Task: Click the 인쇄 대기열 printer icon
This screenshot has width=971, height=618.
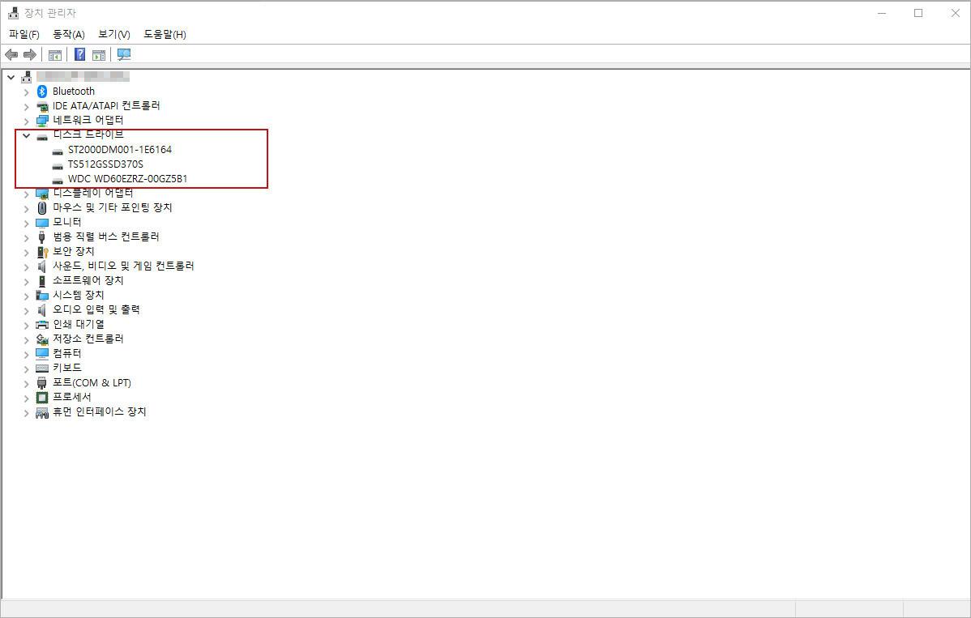Action: point(42,325)
